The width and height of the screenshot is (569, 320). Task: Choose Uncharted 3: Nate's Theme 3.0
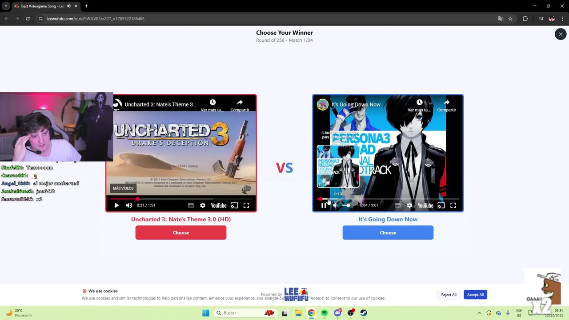coord(181,232)
